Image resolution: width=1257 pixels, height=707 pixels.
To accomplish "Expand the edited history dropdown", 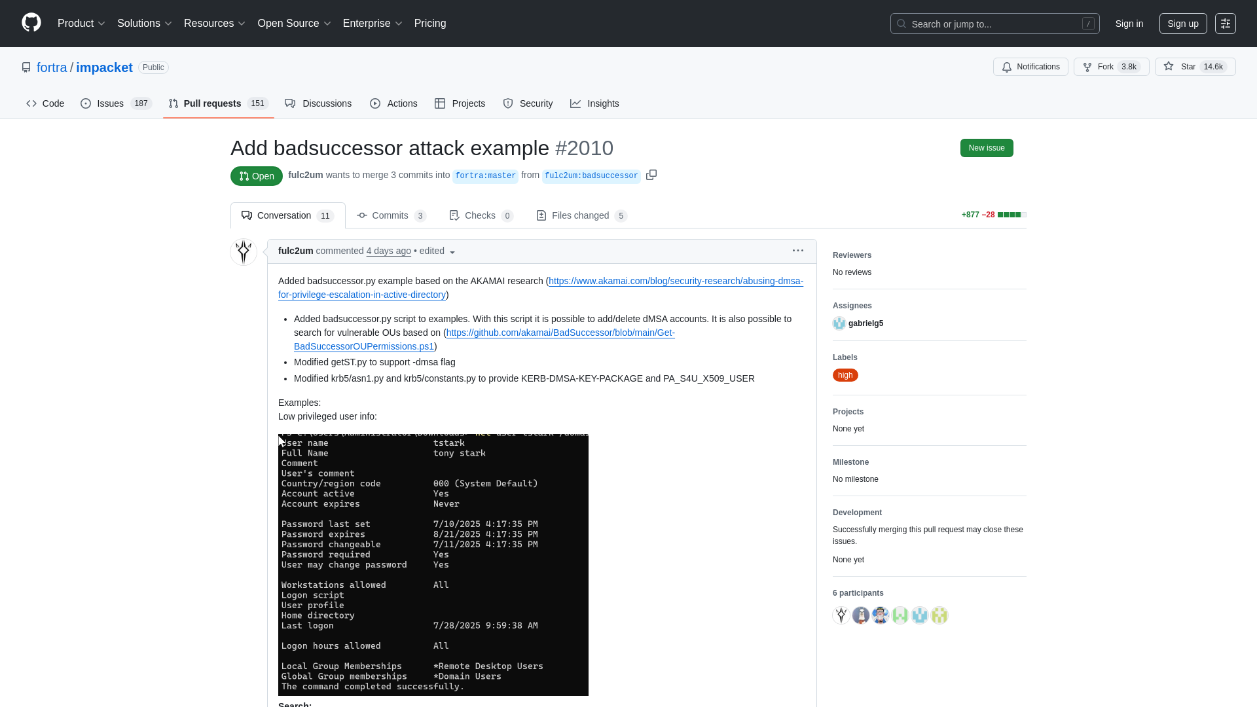I will pyautogui.click(x=437, y=251).
